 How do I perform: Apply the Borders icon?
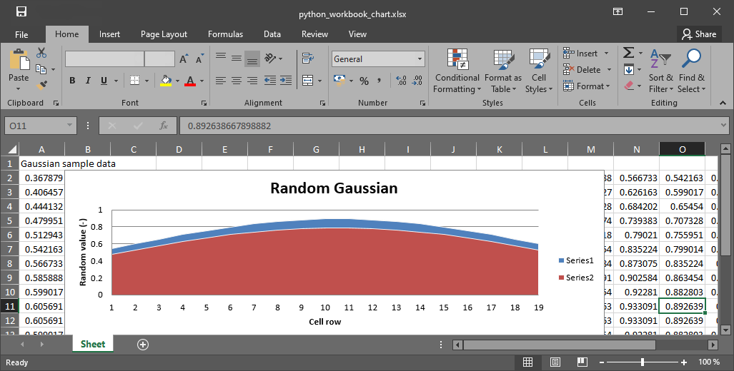point(135,81)
